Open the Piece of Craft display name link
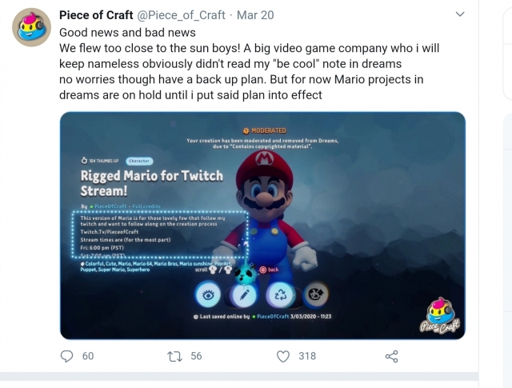Image resolution: width=512 pixels, height=388 pixels. (96, 15)
